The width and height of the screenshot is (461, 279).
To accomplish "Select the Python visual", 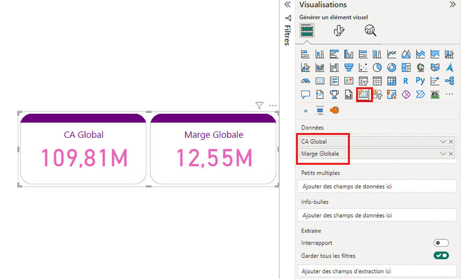I will click(421, 81).
